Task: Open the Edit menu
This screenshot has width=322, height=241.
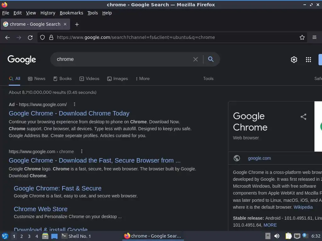Action: coord(18,13)
